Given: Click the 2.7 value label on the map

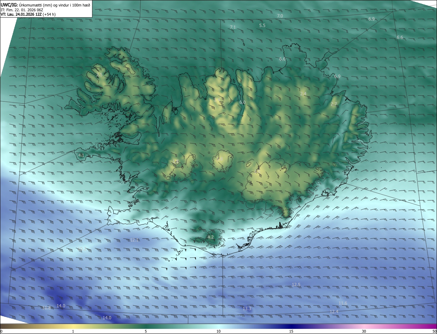Looking at the screenshot, I should tap(334, 104).
